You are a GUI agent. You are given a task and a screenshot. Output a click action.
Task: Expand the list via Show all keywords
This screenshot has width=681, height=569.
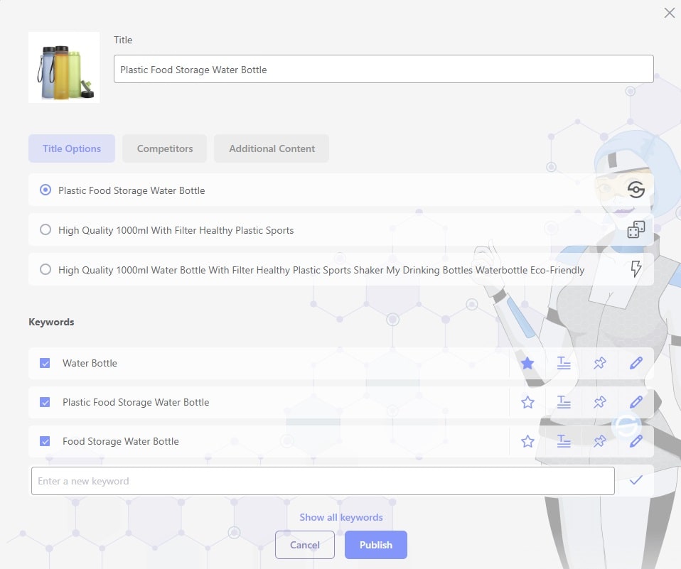click(x=341, y=517)
